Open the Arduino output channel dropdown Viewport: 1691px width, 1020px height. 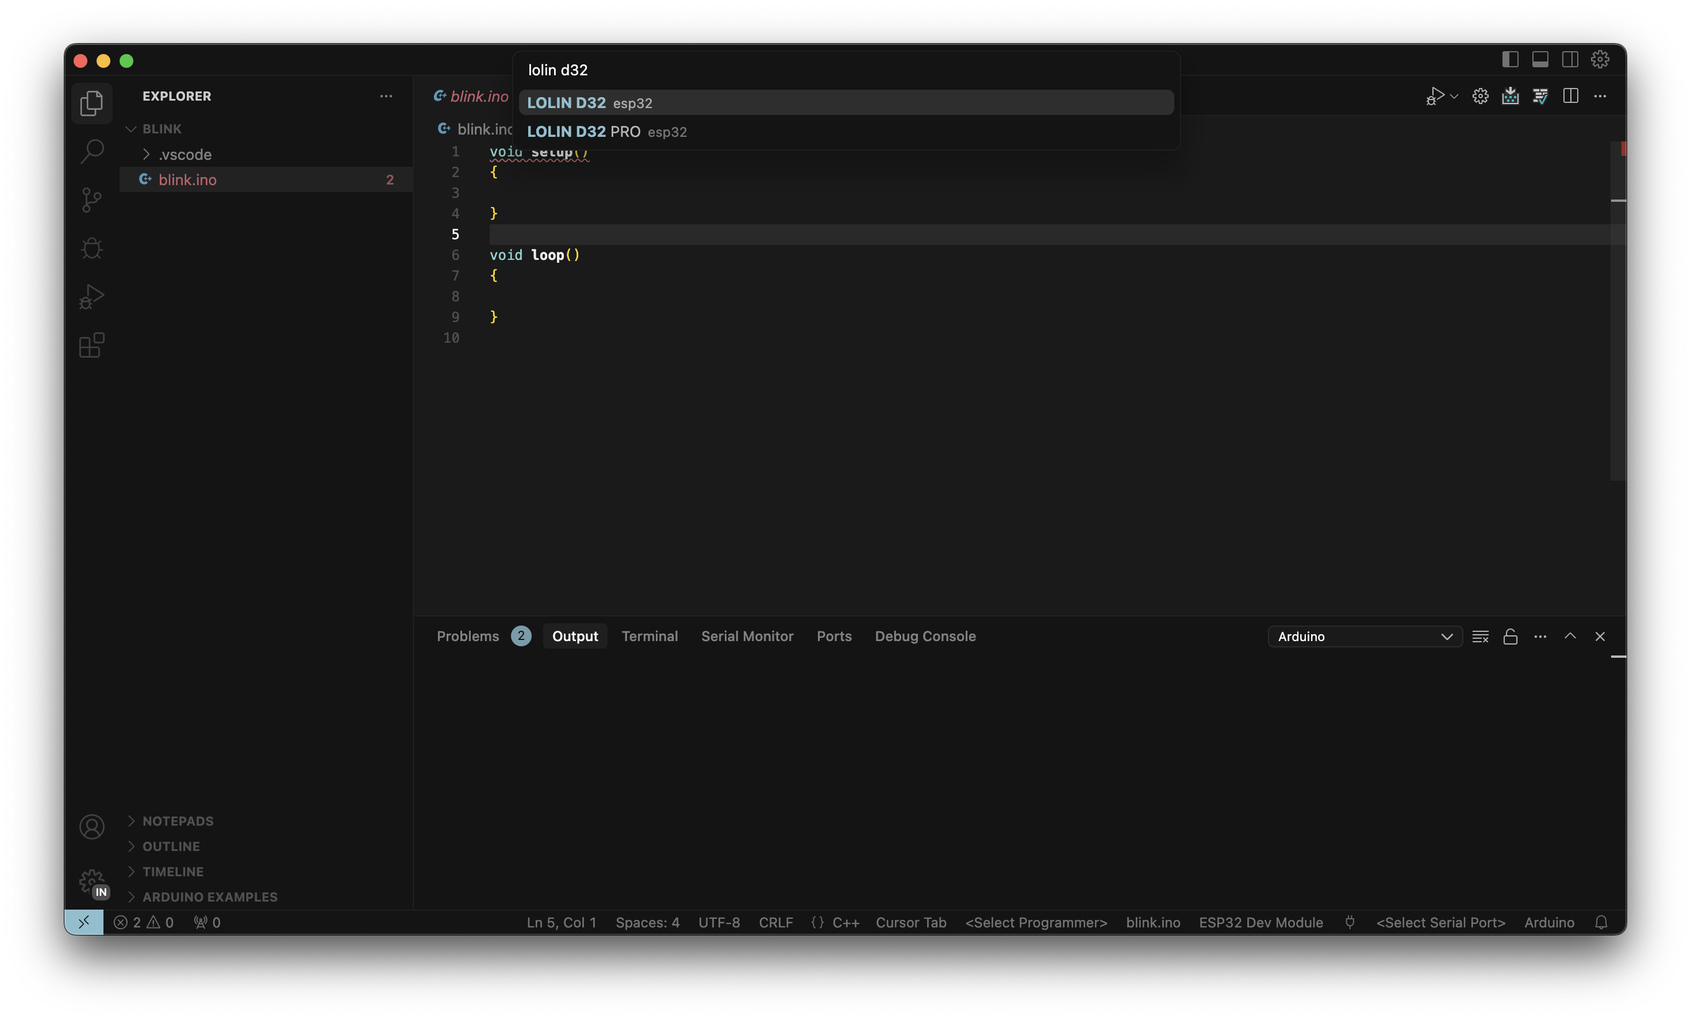click(x=1365, y=636)
